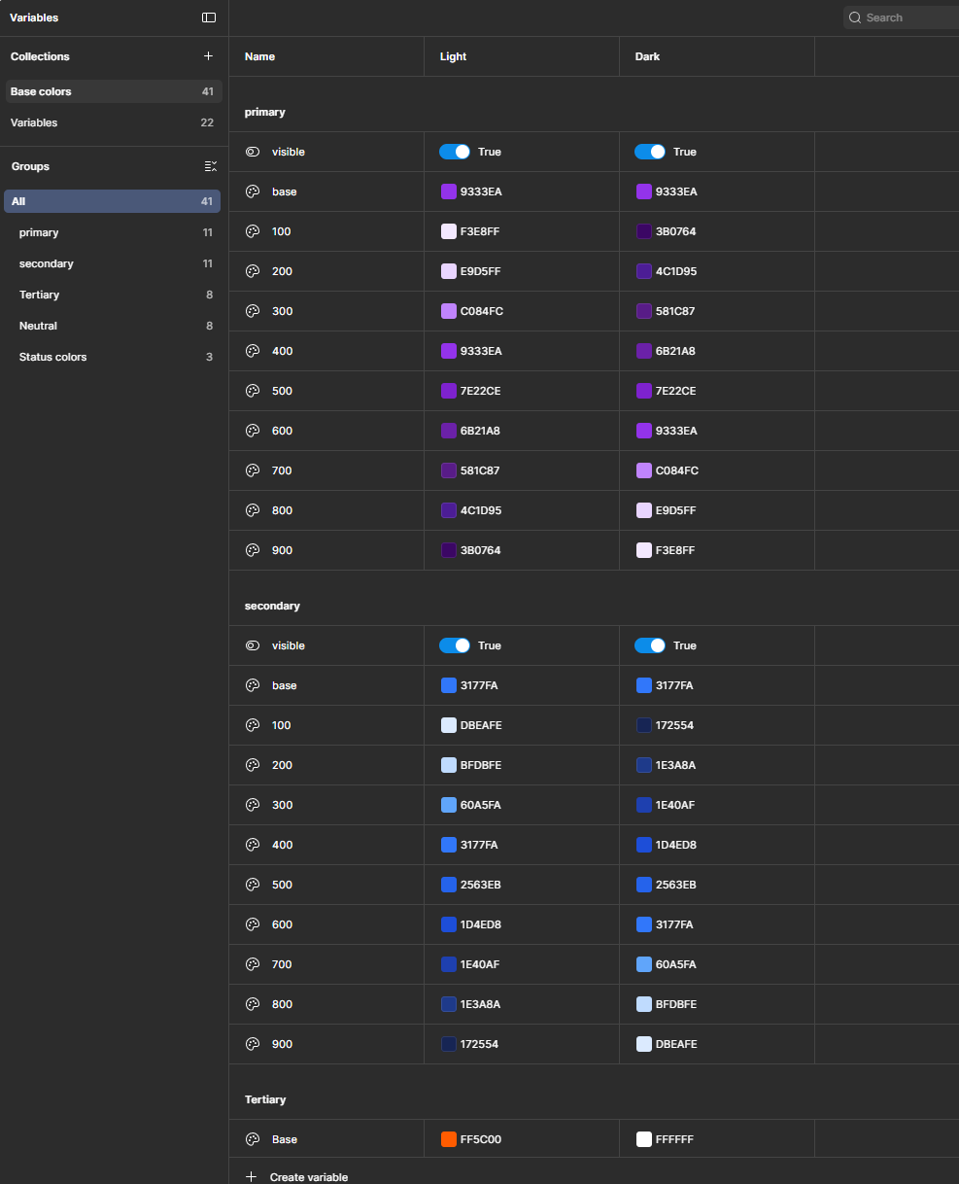Toggle the Light mode switch for primary visible

tap(454, 152)
